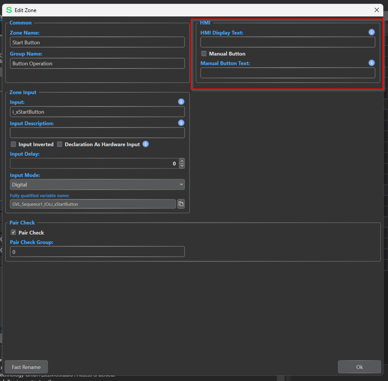Image resolution: width=388 pixels, height=381 pixels.
Task: Click into the HMI Display Text field
Action: 288,42
